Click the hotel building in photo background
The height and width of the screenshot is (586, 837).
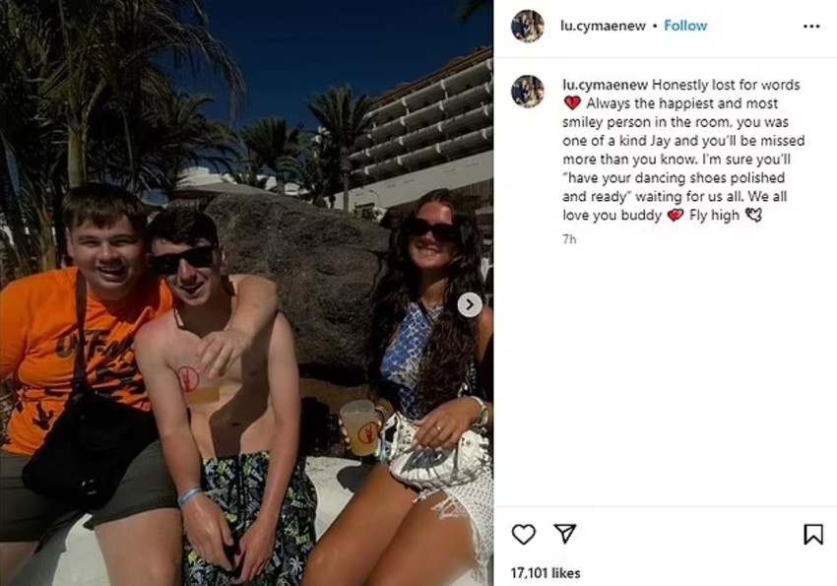tap(421, 133)
